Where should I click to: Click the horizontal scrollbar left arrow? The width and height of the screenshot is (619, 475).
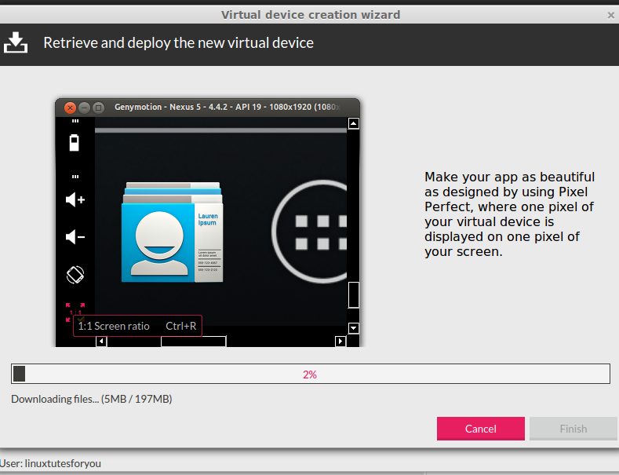pos(101,341)
